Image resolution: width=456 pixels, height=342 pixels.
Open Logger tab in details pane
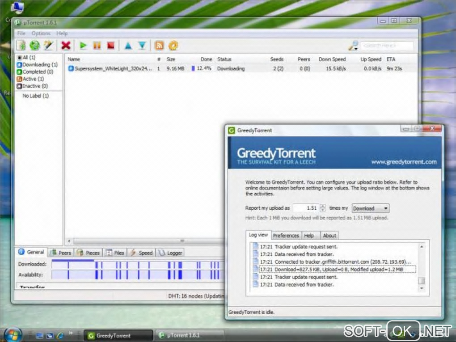click(x=170, y=253)
